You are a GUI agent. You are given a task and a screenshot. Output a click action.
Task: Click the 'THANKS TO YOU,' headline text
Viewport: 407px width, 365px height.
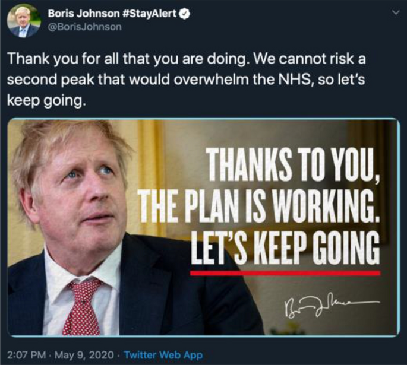point(295,166)
